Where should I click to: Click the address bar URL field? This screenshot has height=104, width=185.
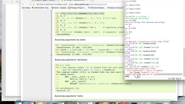(x=88, y=4)
